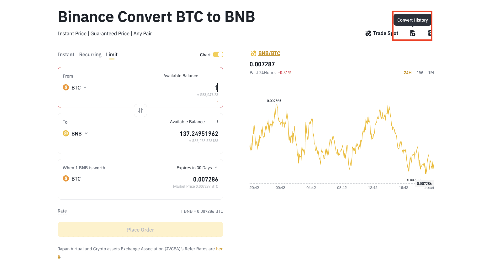Screen dimensions: 481x266
Task: Swap the From and To currencies
Action: pos(140,110)
